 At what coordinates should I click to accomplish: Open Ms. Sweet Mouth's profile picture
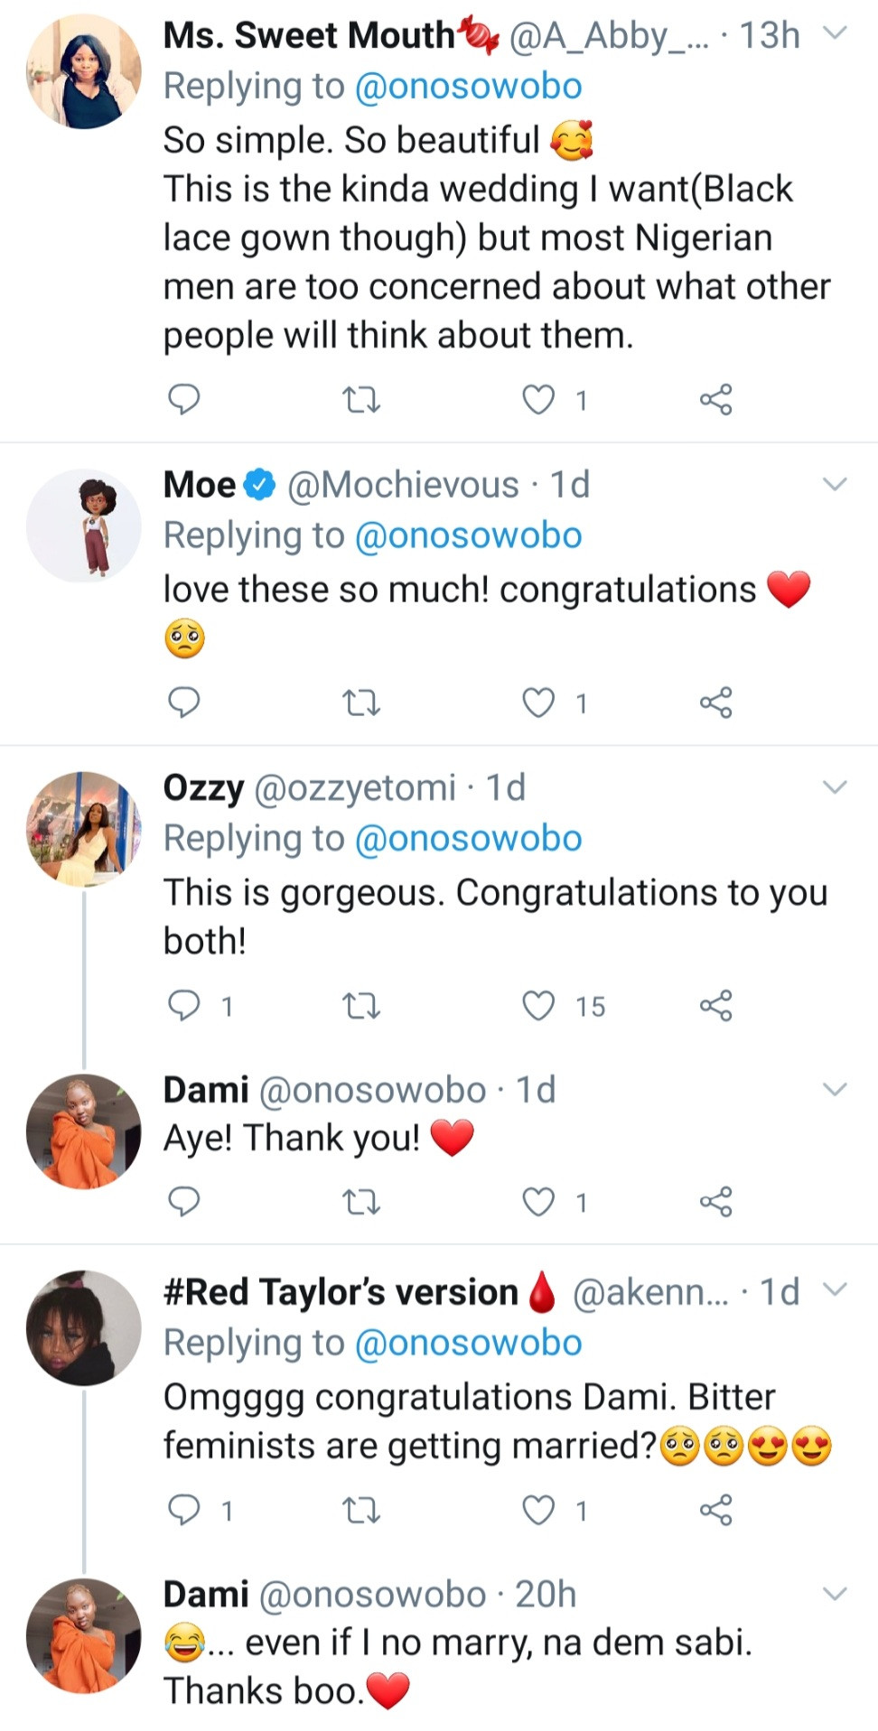point(84,72)
